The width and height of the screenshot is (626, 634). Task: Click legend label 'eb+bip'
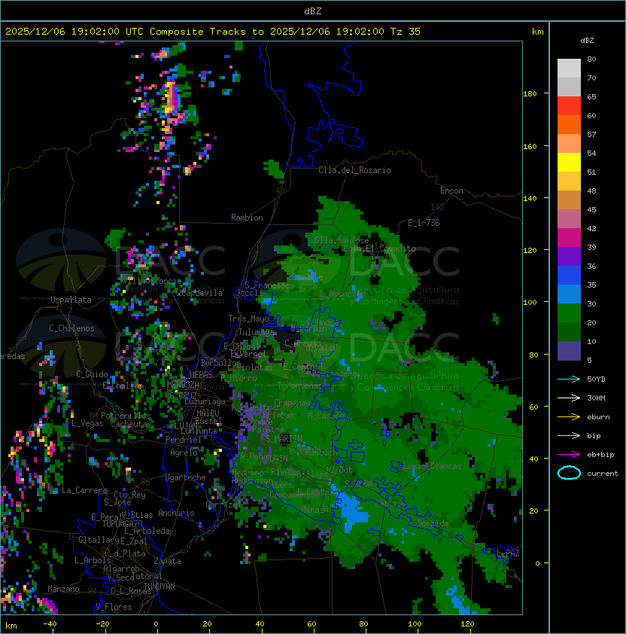(x=600, y=455)
